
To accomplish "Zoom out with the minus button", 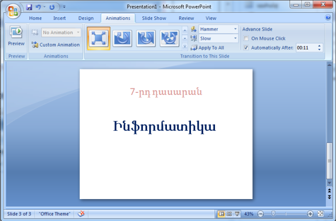I will [x=260, y=214].
